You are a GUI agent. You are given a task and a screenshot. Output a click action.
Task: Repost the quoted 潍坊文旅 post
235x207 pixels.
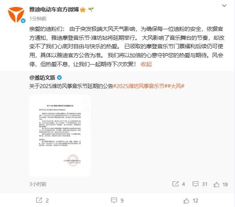coord(178,184)
